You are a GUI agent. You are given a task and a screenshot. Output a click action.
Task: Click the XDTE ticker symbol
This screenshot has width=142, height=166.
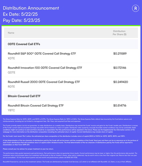point(11,58)
